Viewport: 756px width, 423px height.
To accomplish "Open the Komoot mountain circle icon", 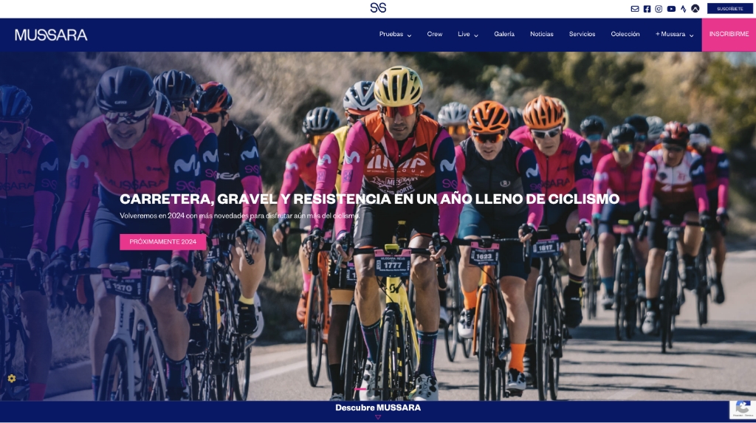I will click(695, 9).
